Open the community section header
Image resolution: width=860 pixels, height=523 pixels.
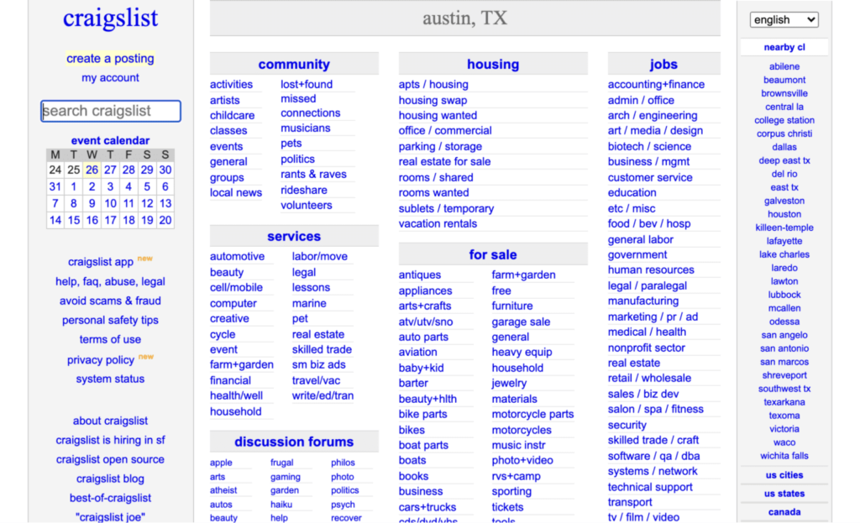pyautogui.click(x=293, y=65)
